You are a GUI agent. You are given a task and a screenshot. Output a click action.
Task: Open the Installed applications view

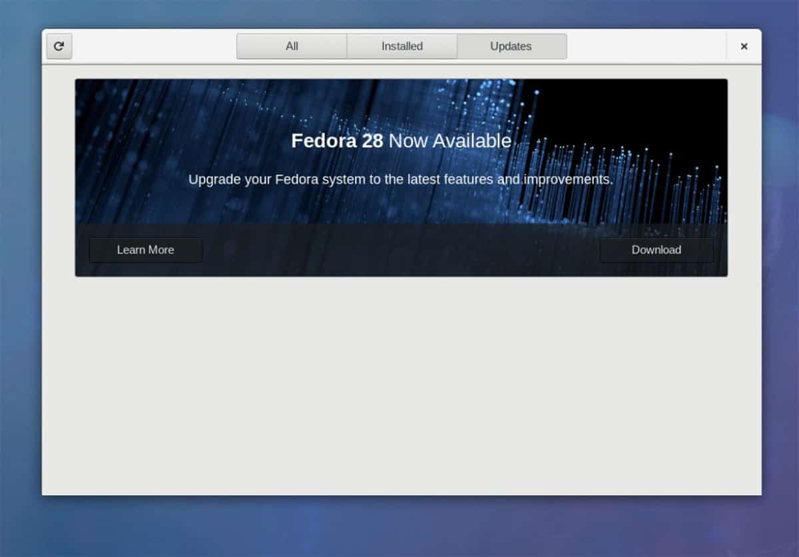click(x=402, y=46)
